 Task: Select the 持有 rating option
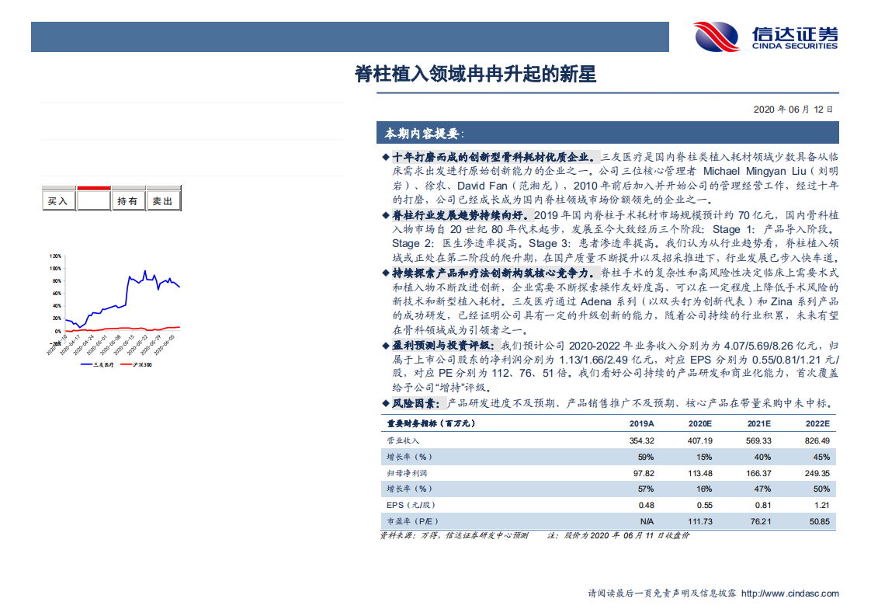pos(127,200)
